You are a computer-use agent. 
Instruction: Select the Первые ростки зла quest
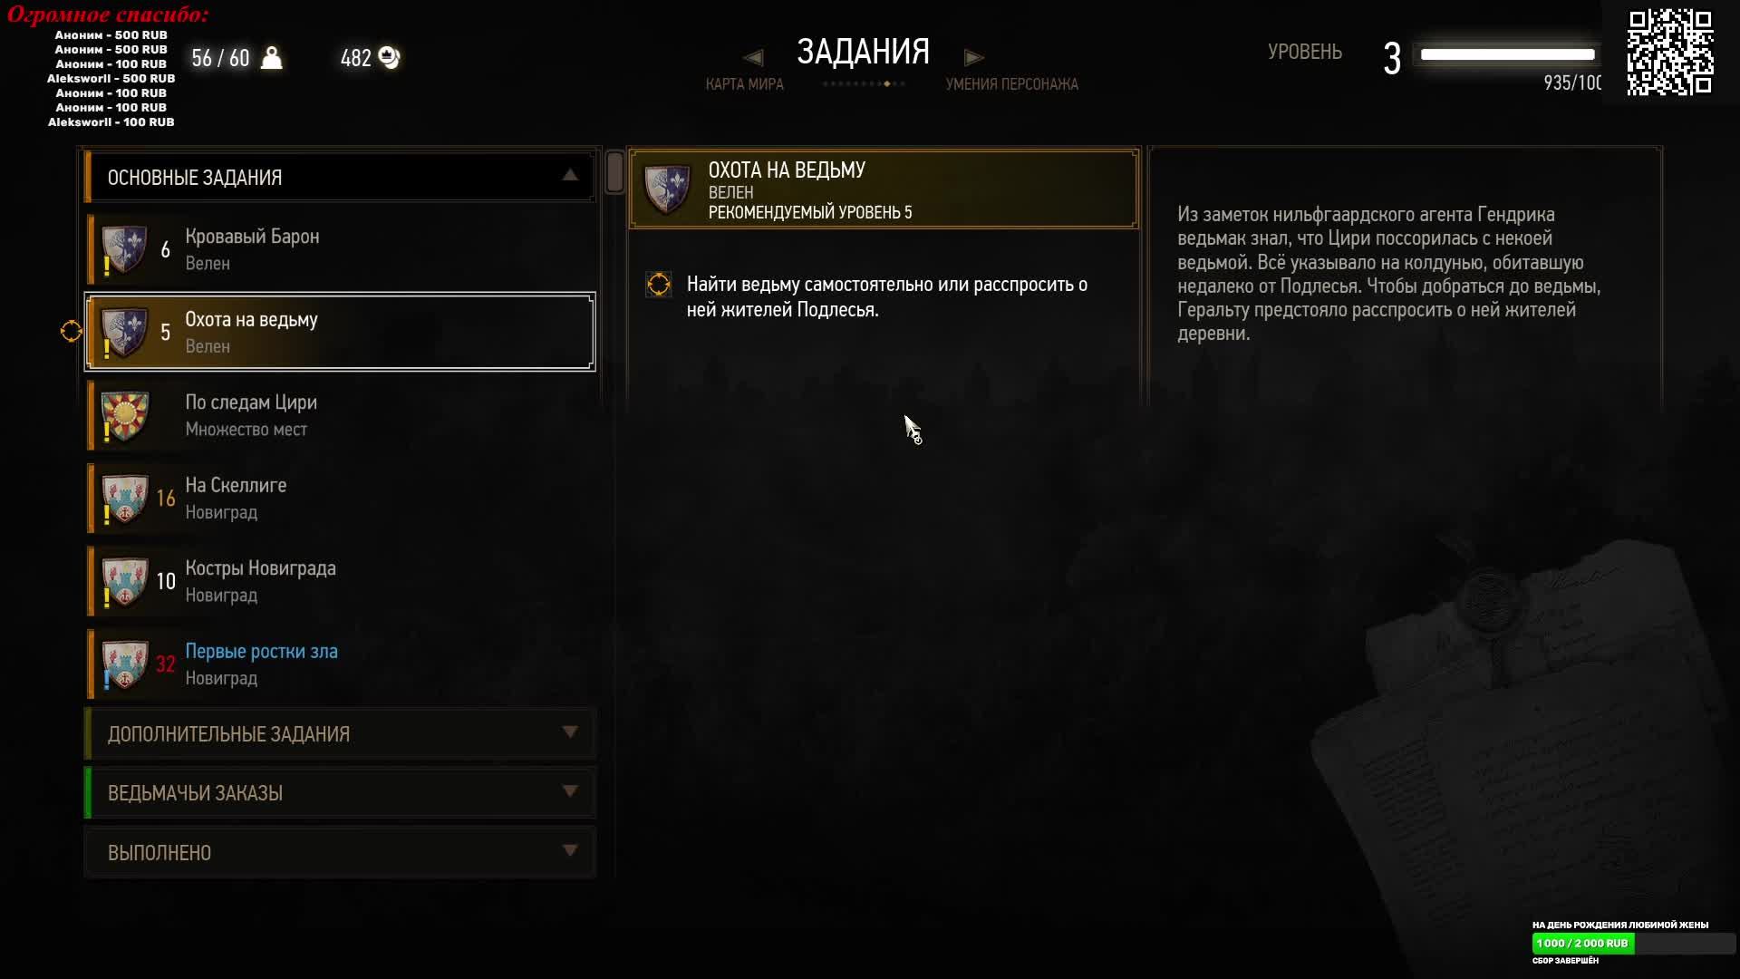click(x=341, y=664)
